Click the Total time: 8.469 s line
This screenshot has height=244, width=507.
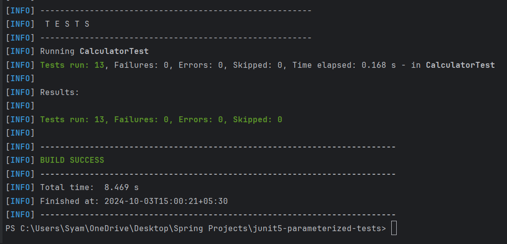click(89, 188)
